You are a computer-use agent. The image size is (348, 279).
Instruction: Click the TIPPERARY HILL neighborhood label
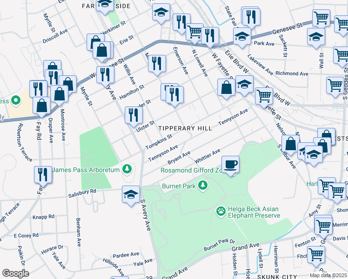coord(185,128)
